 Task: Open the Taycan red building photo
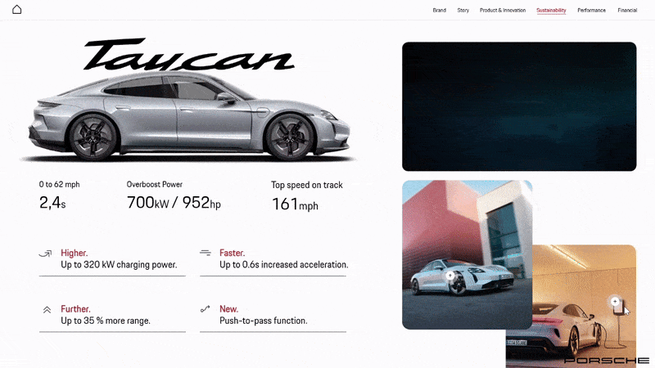(467, 254)
